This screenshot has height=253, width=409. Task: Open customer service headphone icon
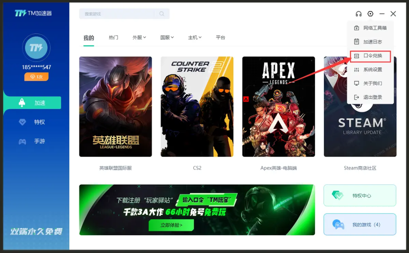click(359, 14)
